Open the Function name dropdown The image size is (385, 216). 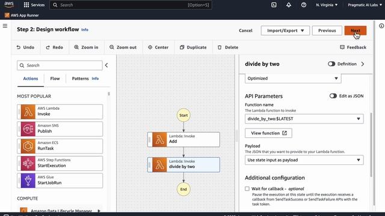click(304, 119)
